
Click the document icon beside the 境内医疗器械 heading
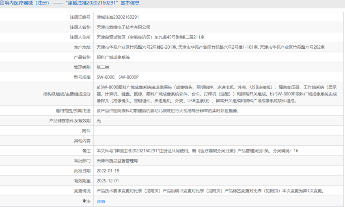2,3
